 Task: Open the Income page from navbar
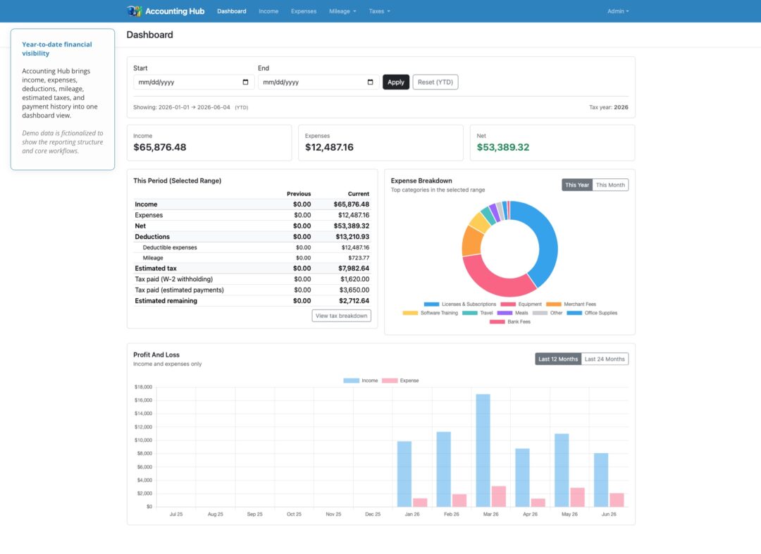pos(268,11)
